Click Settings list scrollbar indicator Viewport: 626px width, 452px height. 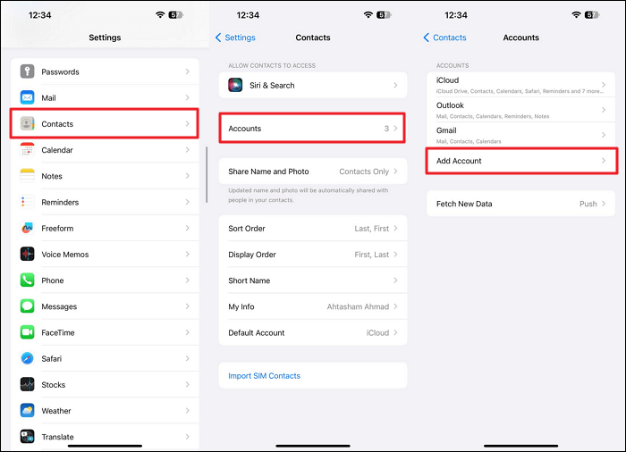point(207,175)
